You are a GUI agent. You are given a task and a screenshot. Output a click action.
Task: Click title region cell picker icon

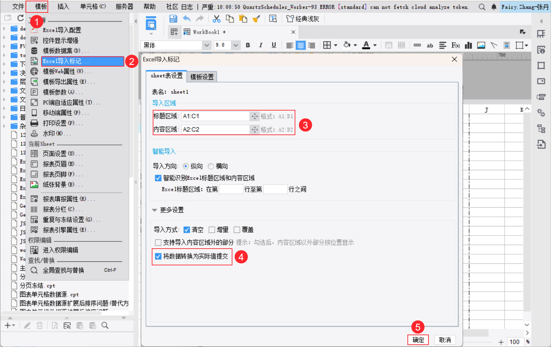[x=254, y=116]
